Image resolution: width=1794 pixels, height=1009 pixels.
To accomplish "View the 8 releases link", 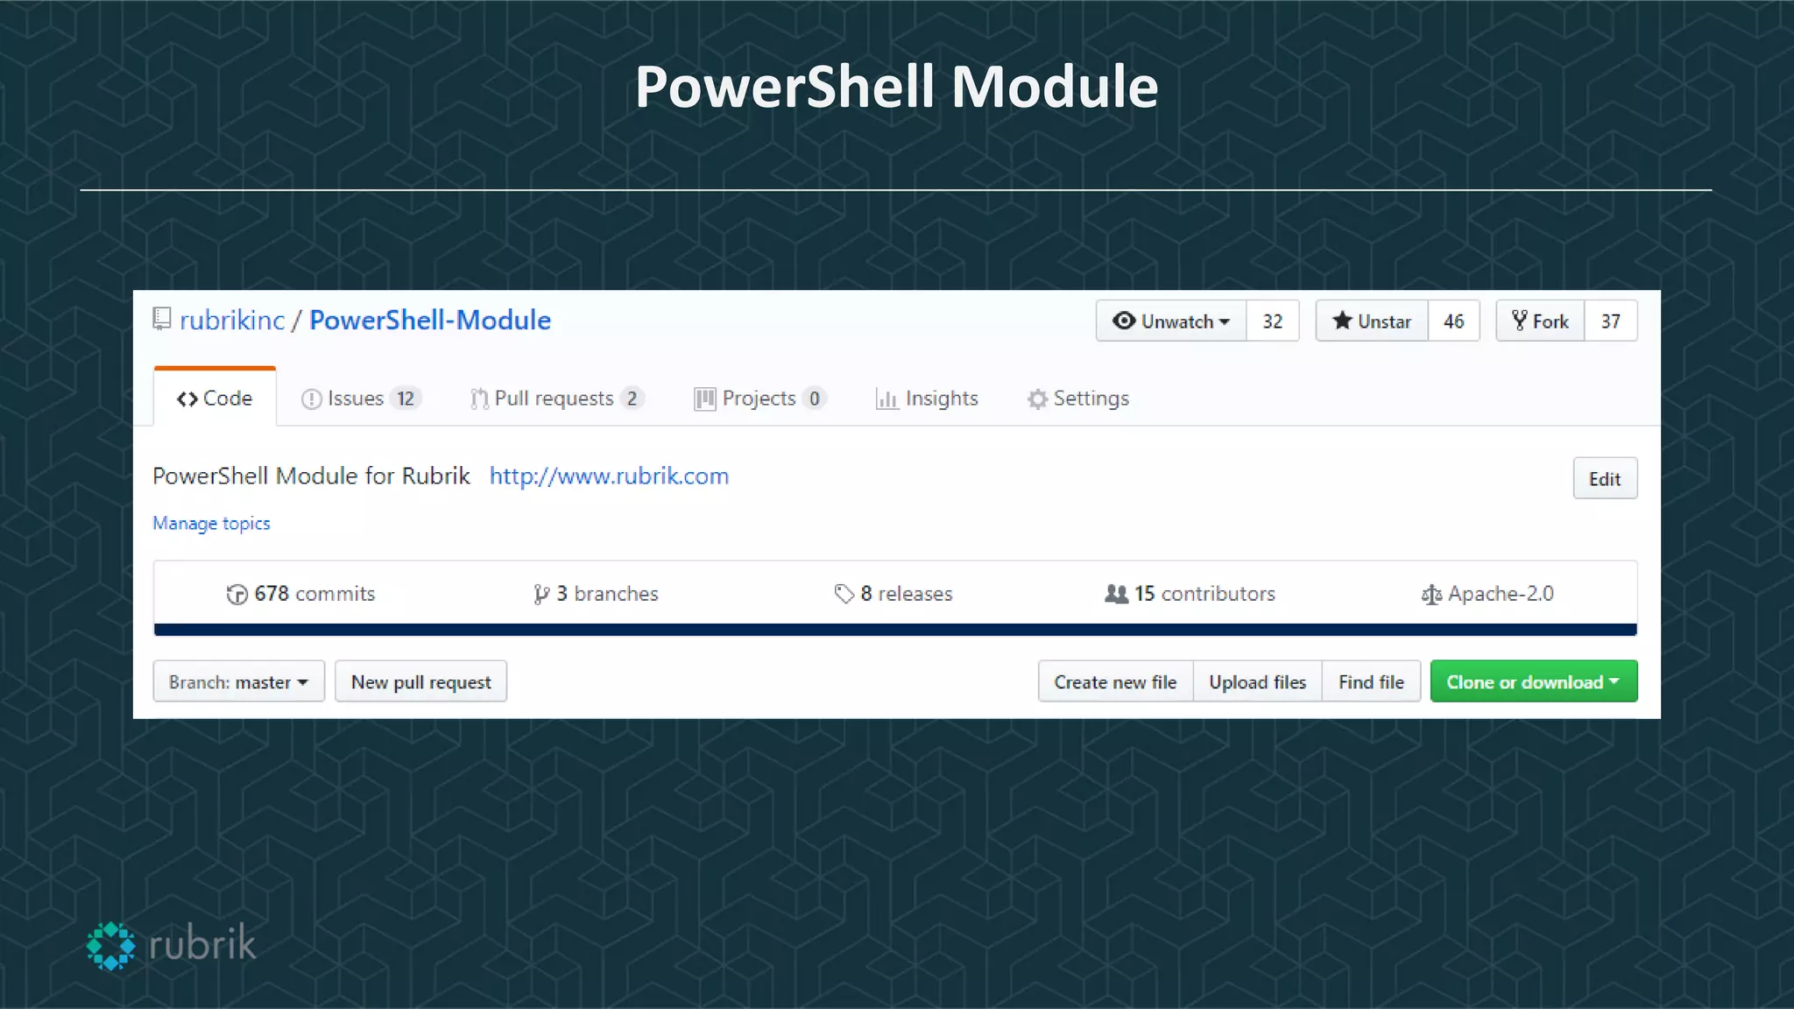I will 893,594.
